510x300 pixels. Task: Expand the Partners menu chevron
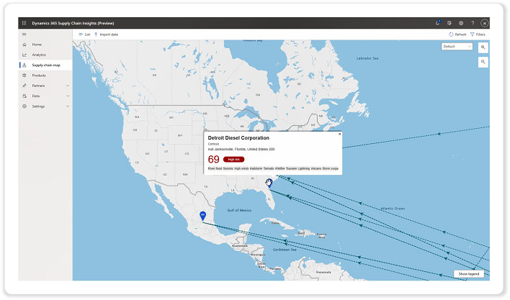click(x=68, y=86)
